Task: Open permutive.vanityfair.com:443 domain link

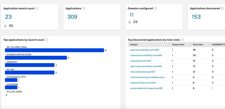Action: point(146,66)
